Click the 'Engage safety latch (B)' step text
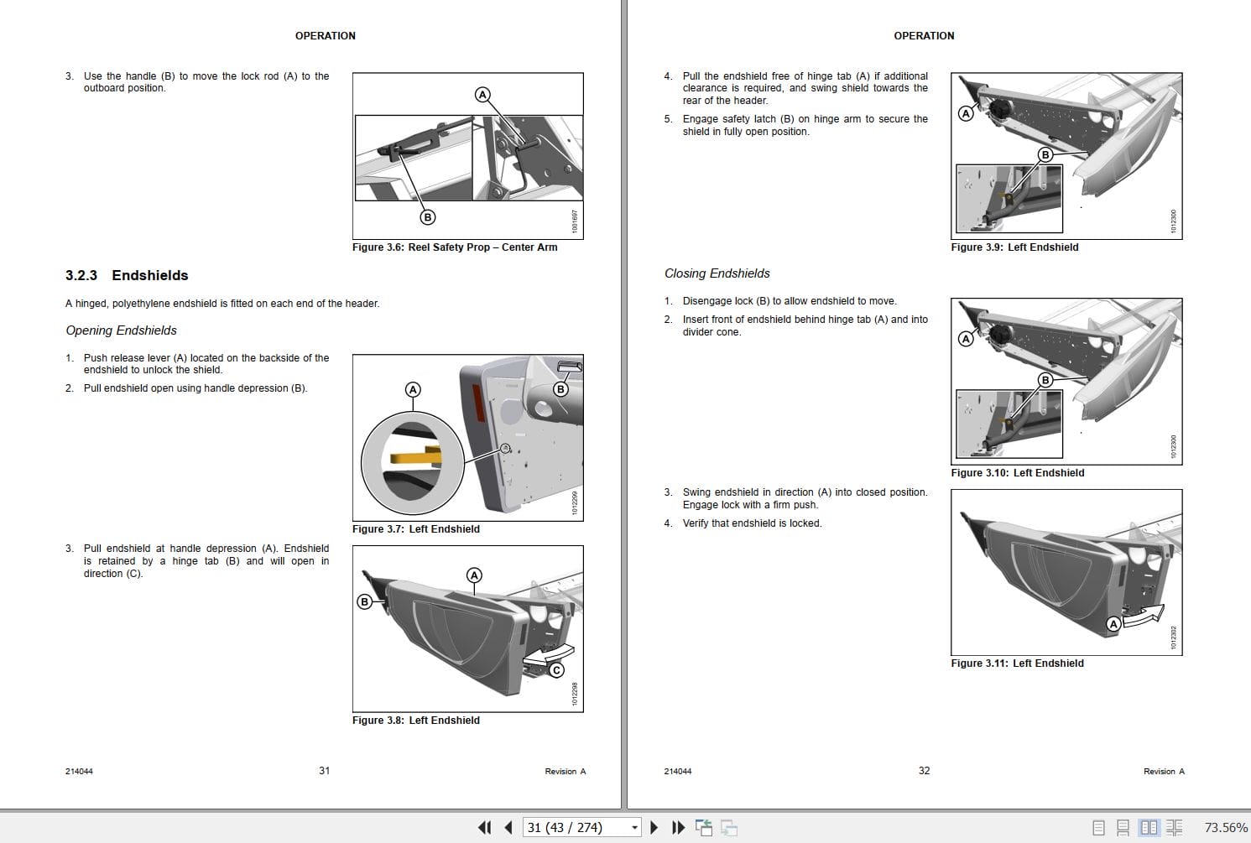1251x843 pixels. point(805,125)
